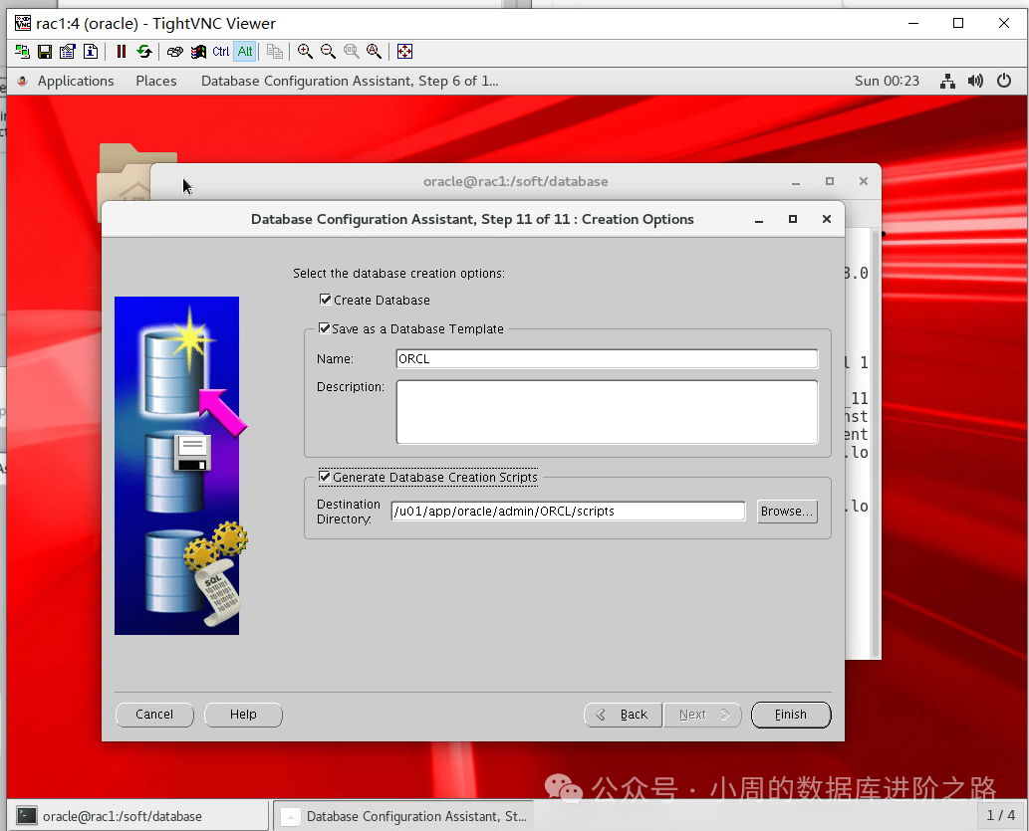Viewport: 1029px width, 831px height.
Task: Open the Places menu
Action: [156, 81]
